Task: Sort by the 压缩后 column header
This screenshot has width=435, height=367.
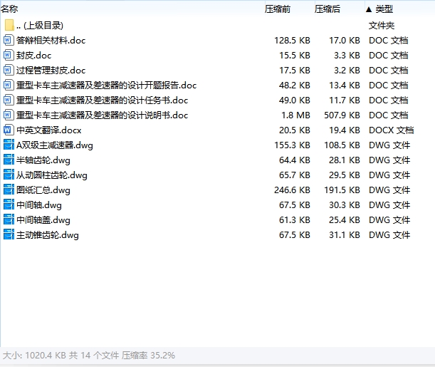Action: [327, 9]
